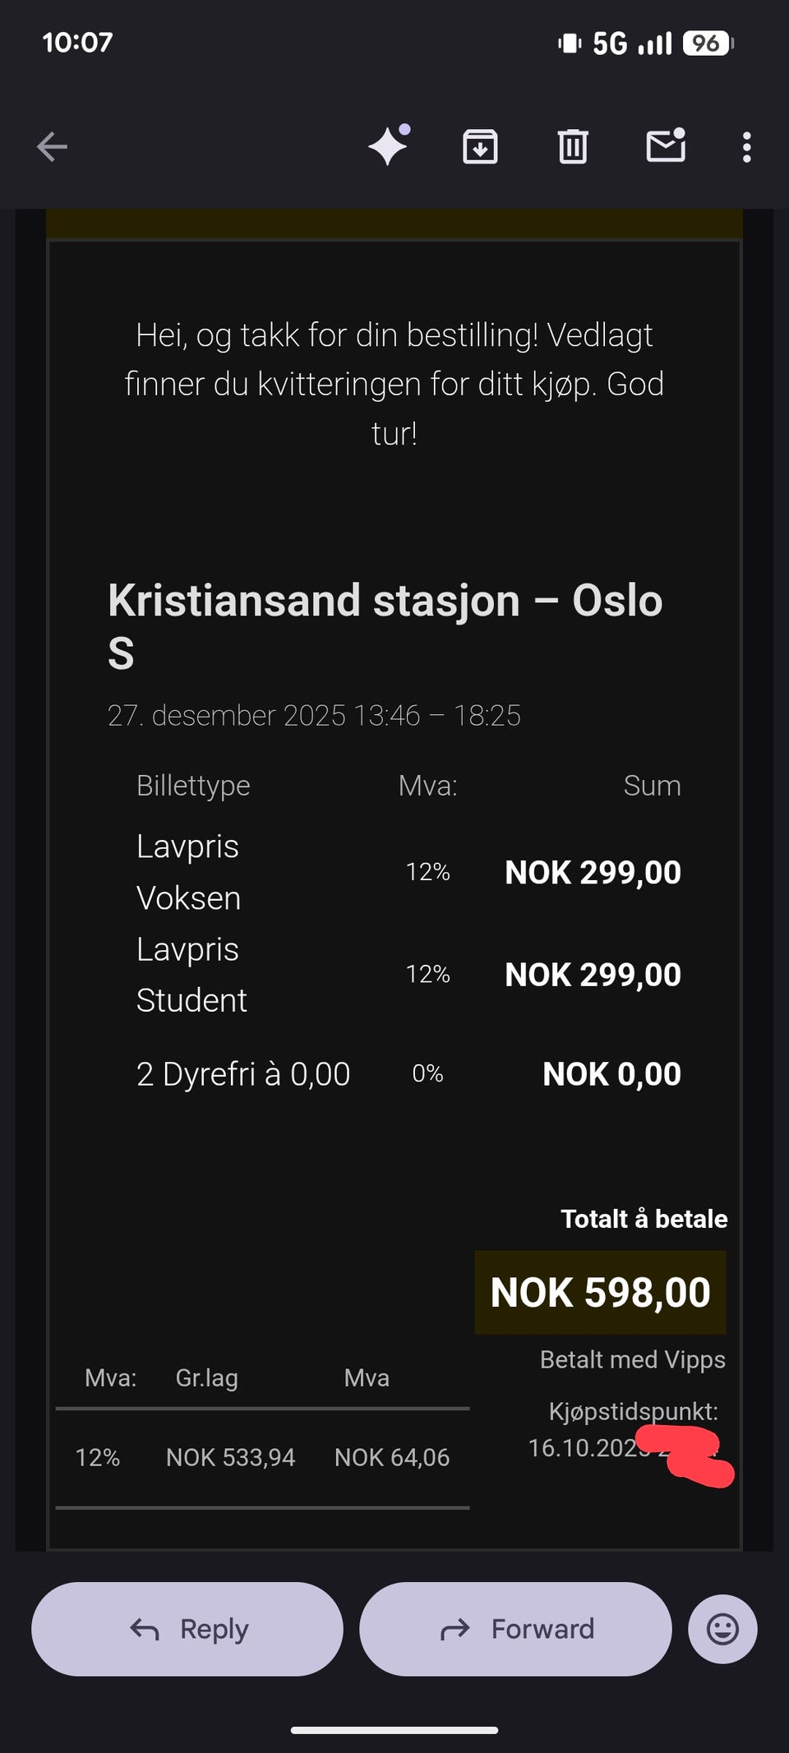789x1753 pixels.
Task: Add an emoji reaction with smiley icon
Action: pos(722,1629)
